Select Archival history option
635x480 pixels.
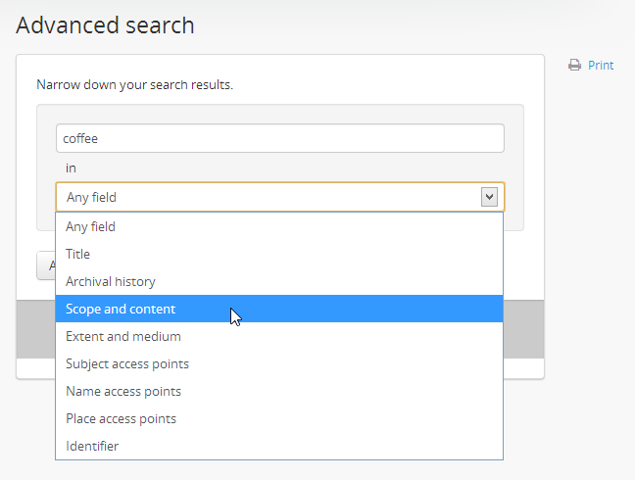click(x=110, y=281)
